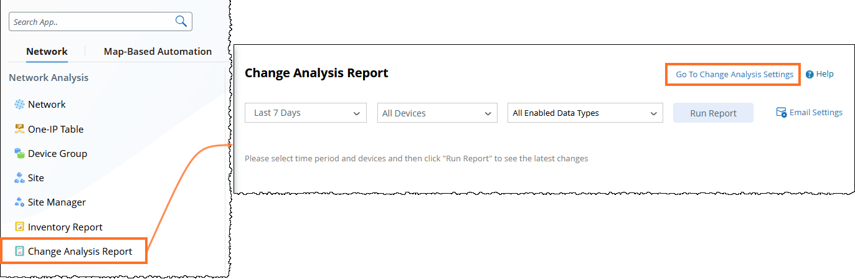Click the Site icon
Image resolution: width=855 pixels, height=279 pixels.
19,178
